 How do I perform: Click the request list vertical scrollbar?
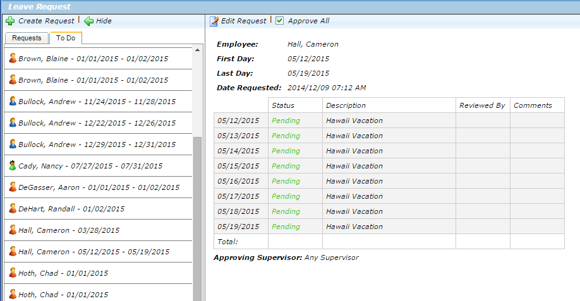tap(197, 215)
